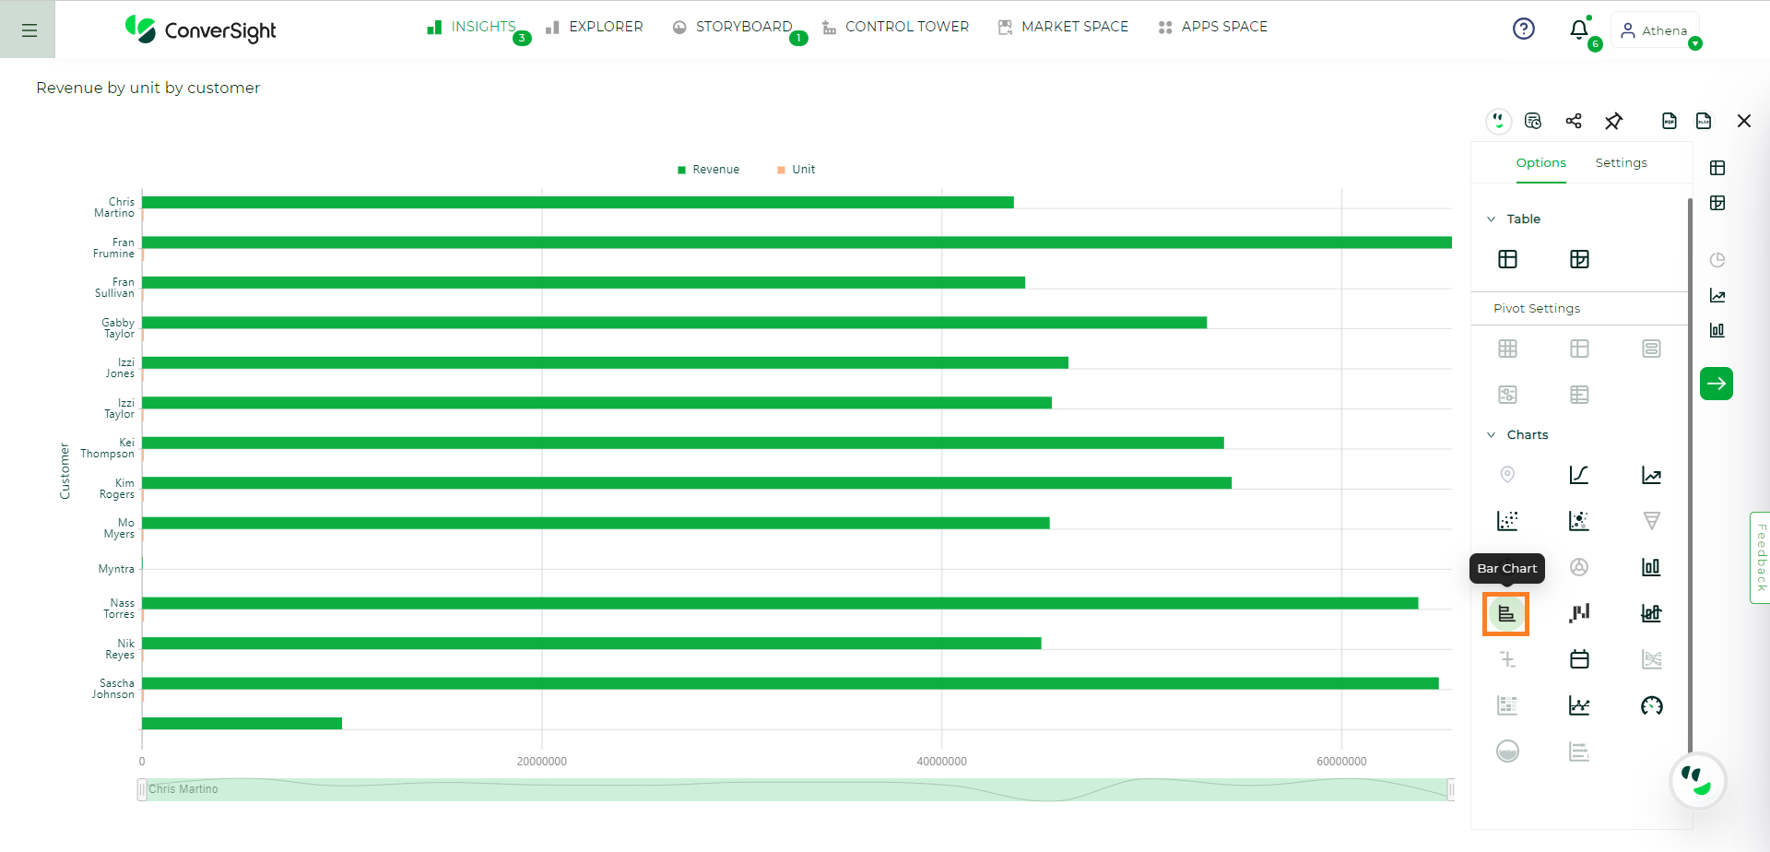The height and width of the screenshot is (852, 1770).
Task: Open the STORYBOARD menu
Action: pyautogui.click(x=733, y=27)
